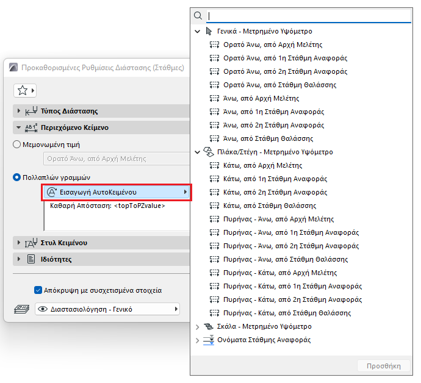Click the icon beside Άνω, από Στάθμη Θαλάσσης
This screenshot has width=421, height=383.
214,138
